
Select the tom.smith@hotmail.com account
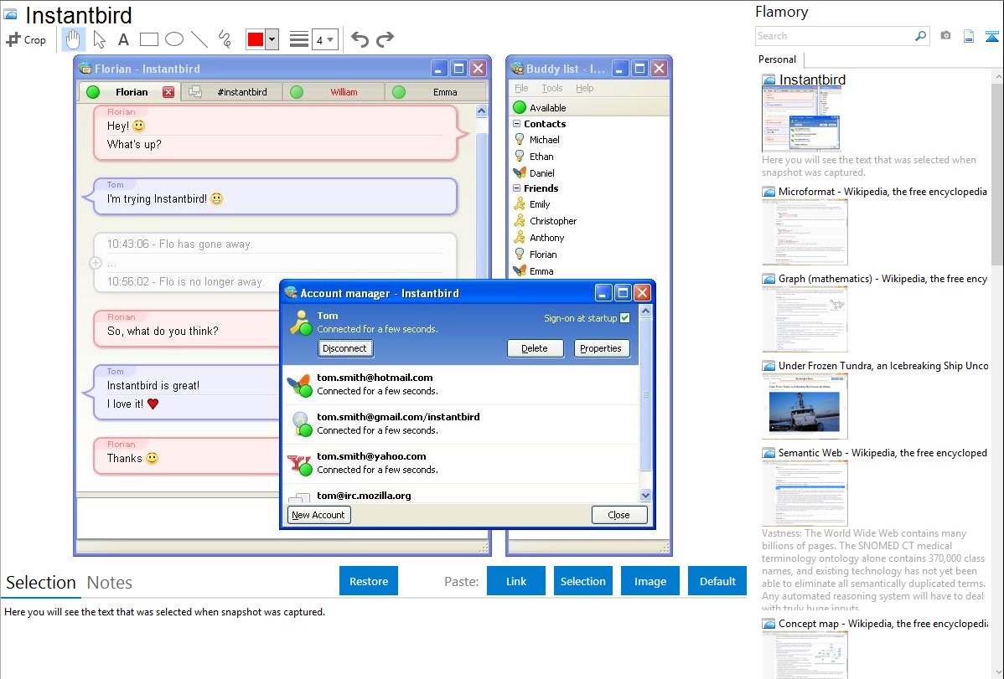(460, 384)
